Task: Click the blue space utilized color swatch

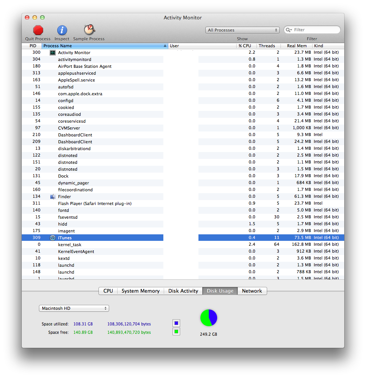Action: [x=176, y=323]
